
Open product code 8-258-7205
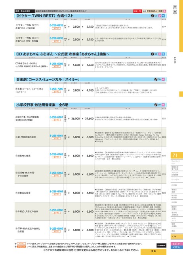[x=56, y=89]
